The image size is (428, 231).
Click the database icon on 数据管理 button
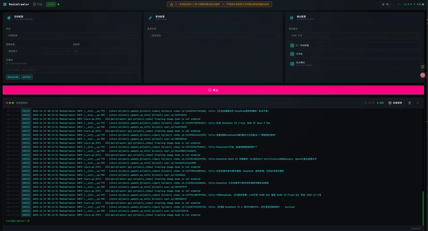(x=390, y=103)
